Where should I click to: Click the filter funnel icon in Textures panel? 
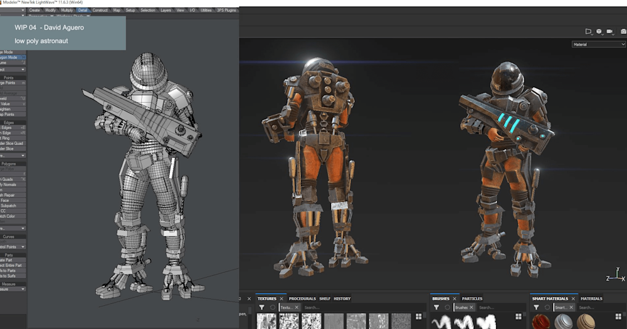261,308
